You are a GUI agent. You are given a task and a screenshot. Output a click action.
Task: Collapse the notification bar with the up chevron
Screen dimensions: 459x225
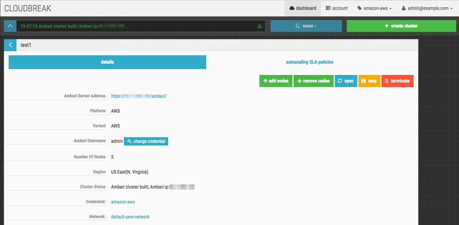[x=10, y=26]
